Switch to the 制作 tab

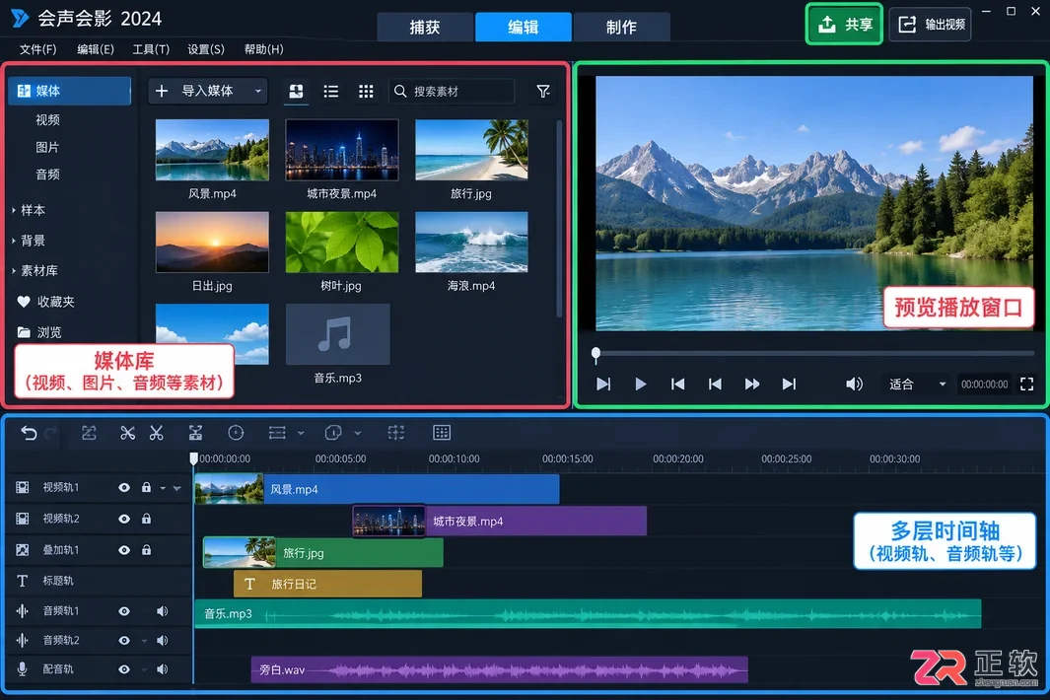(622, 27)
